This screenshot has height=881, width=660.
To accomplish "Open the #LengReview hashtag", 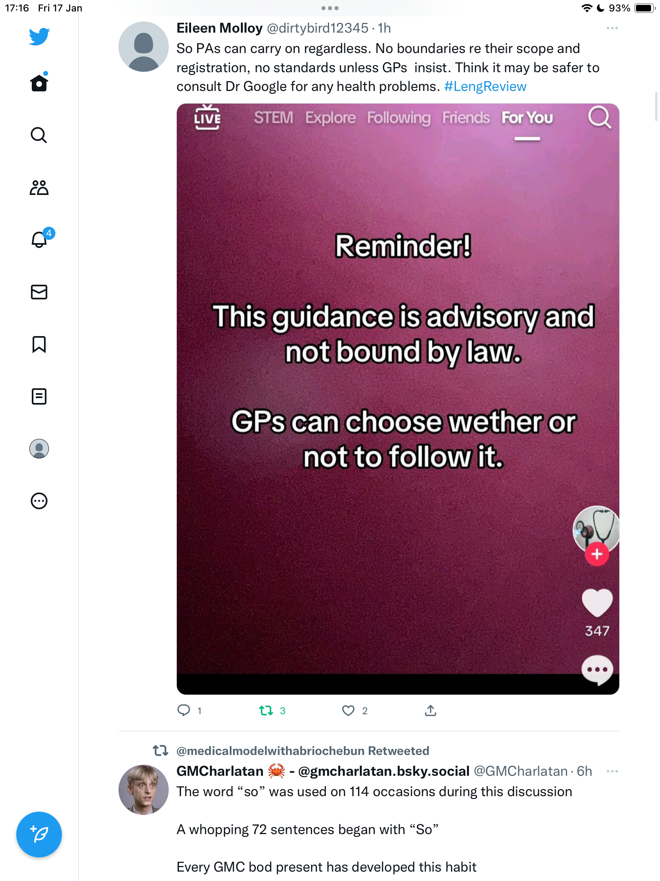I will 485,86.
